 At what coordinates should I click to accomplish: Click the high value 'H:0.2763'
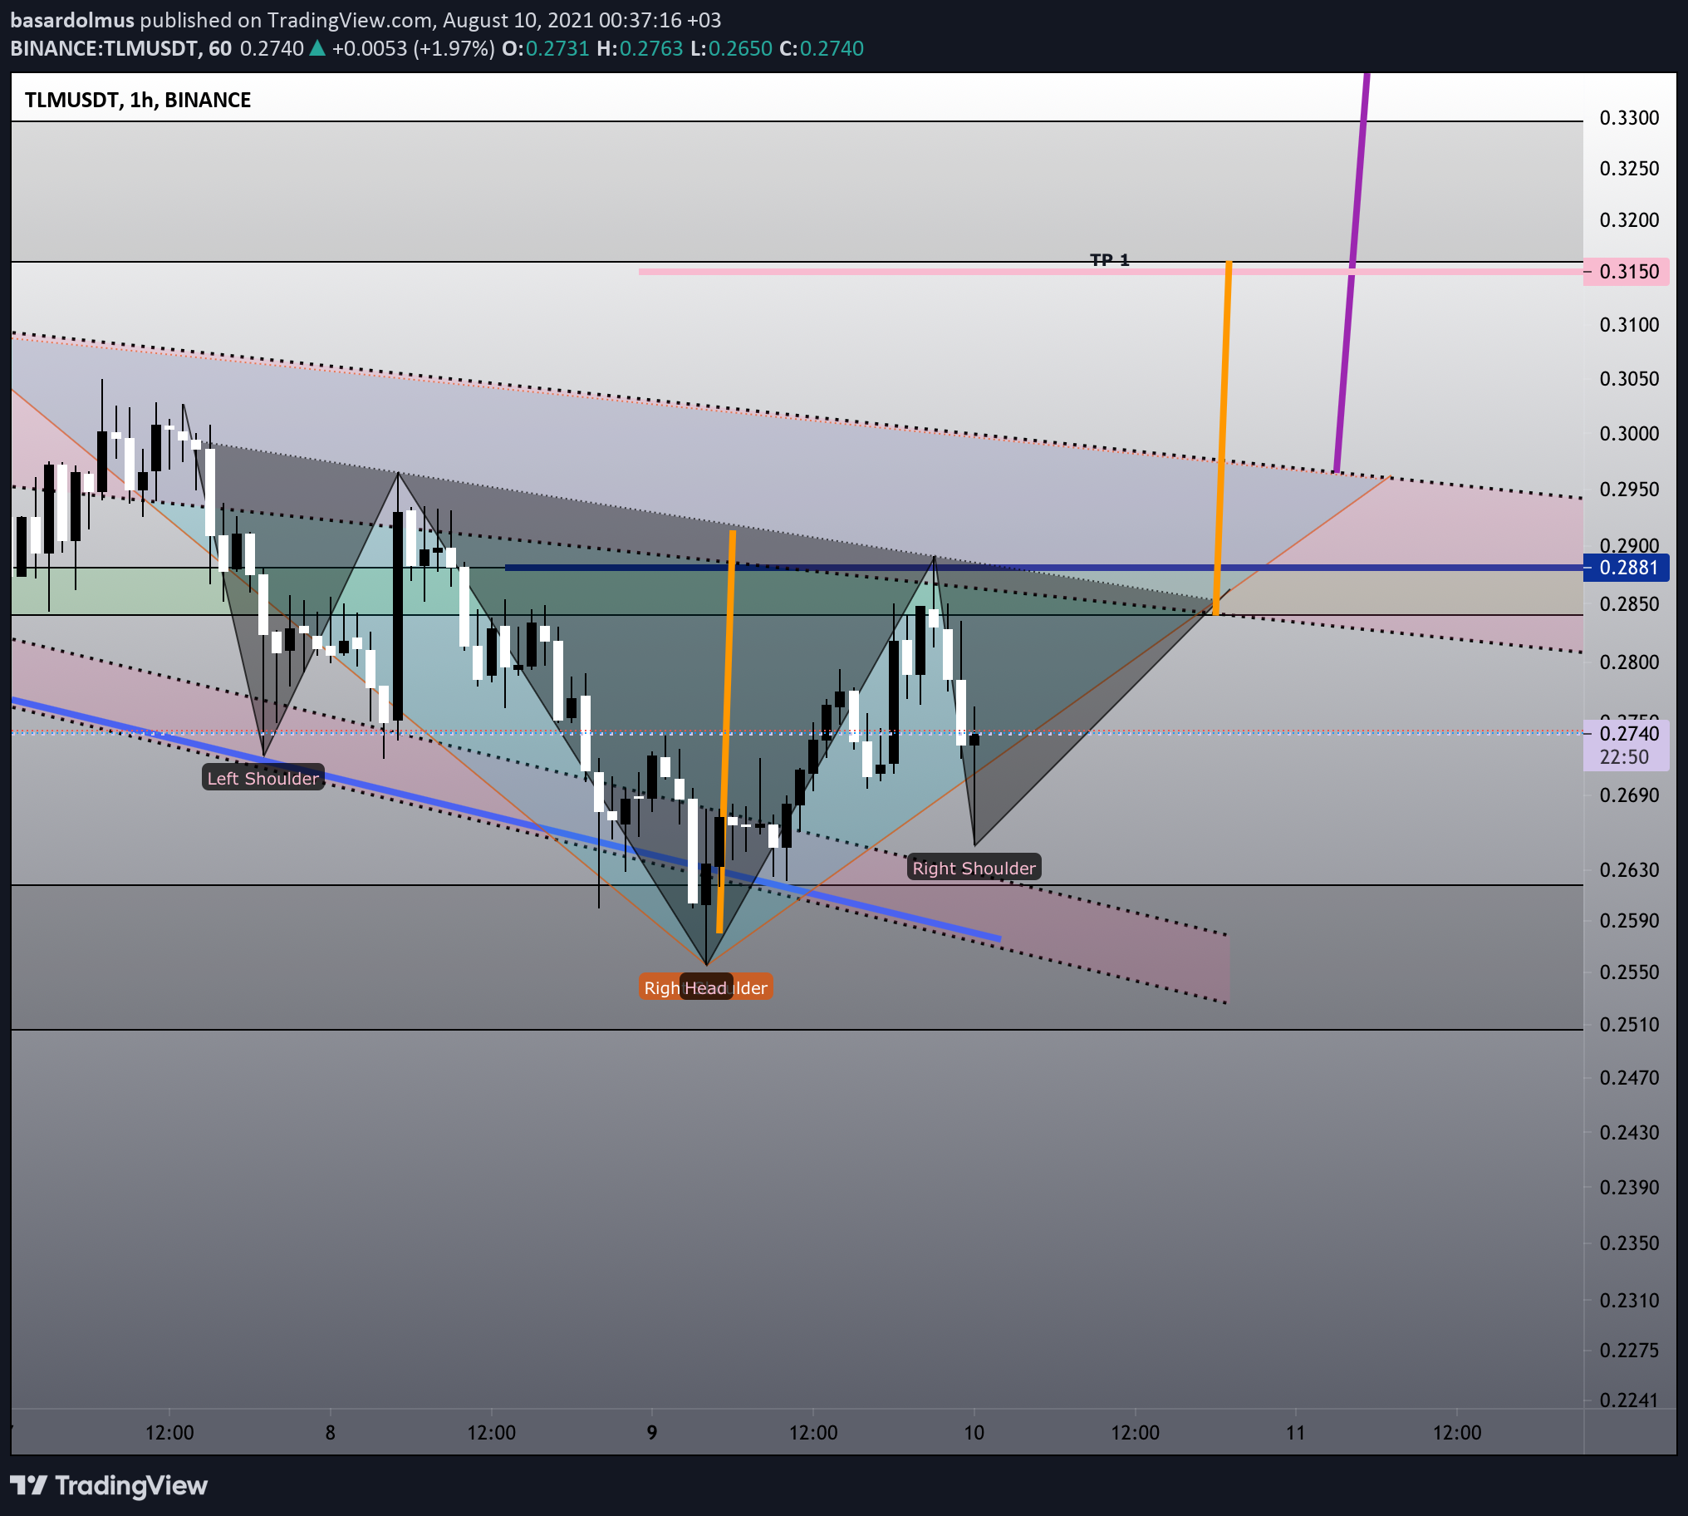pos(640,48)
